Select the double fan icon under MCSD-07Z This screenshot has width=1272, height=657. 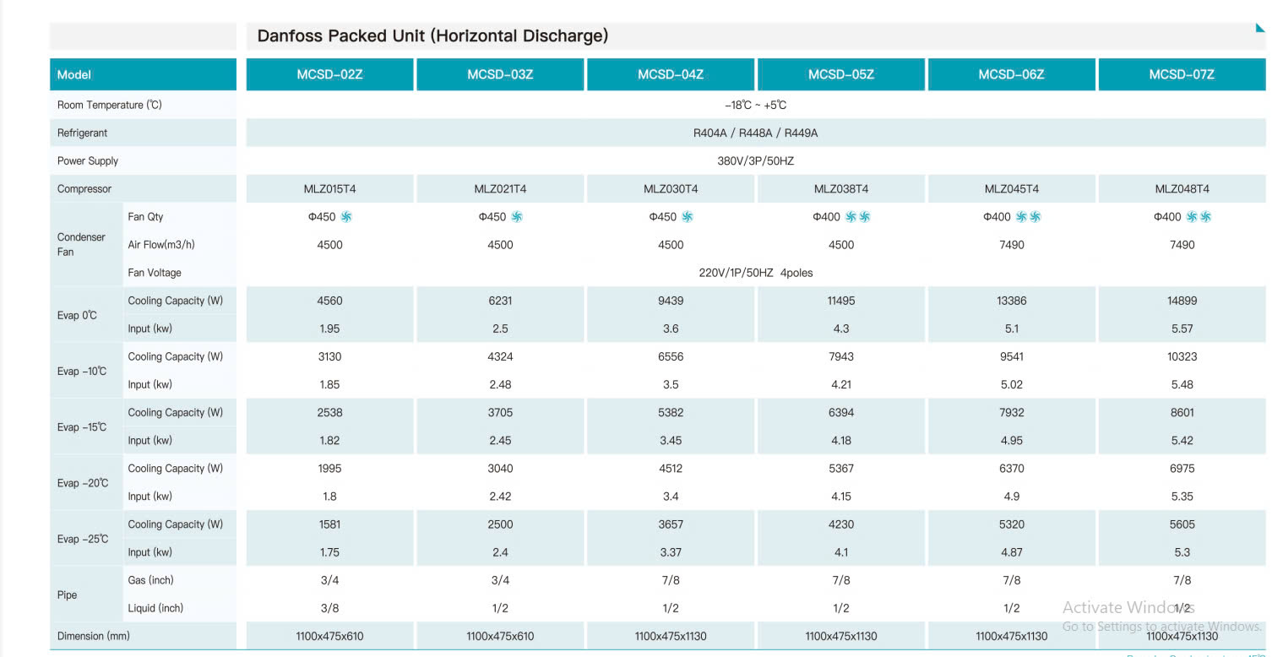coord(1199,217)
